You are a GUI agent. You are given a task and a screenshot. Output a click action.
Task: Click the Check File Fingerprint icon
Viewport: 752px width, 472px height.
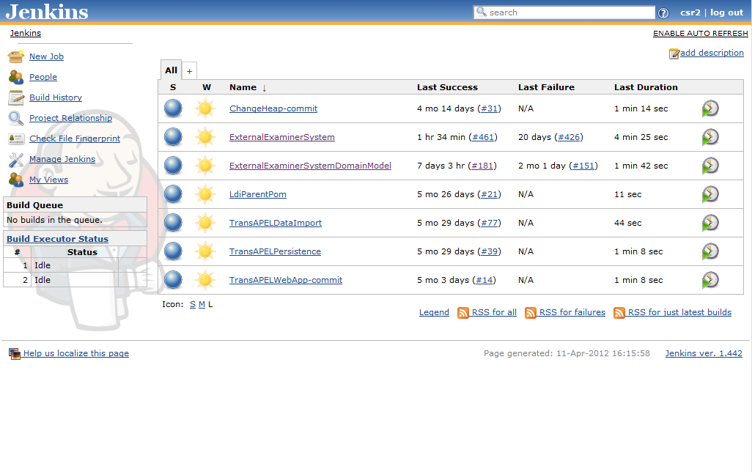[x=15, y=138]
